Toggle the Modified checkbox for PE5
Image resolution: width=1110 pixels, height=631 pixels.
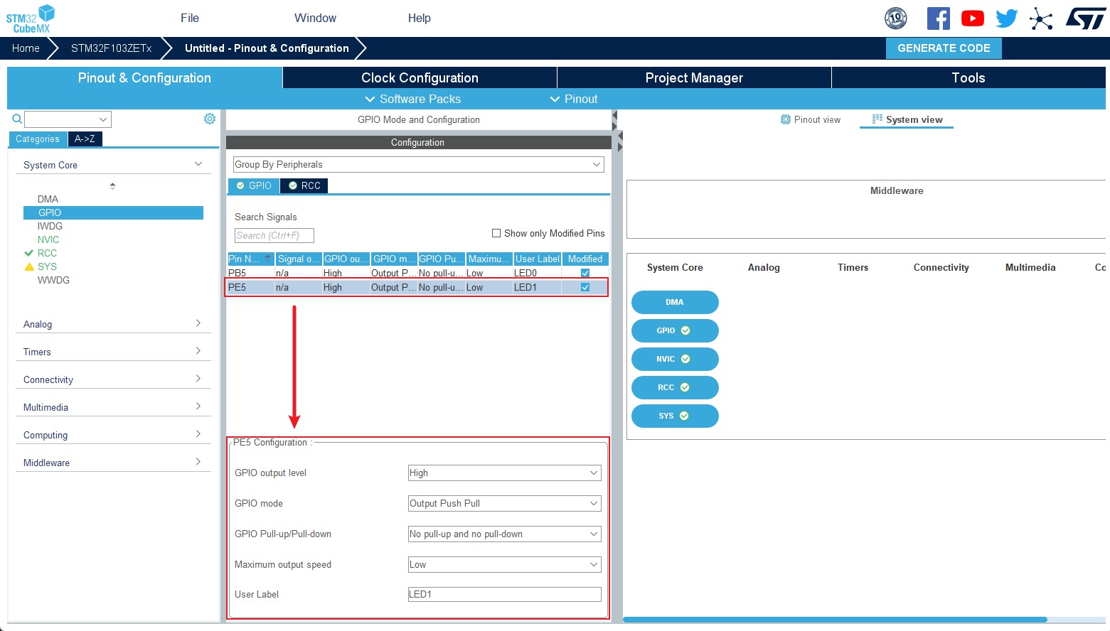tap(585, 287)
